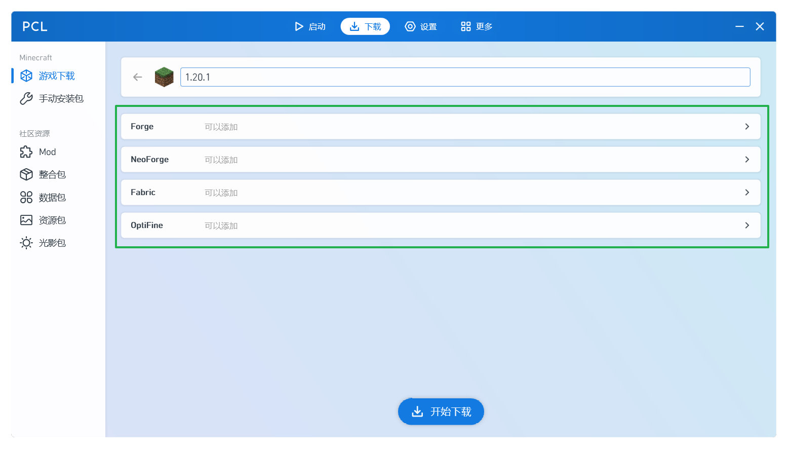Click the OptiFine label

tap(147, 226)
